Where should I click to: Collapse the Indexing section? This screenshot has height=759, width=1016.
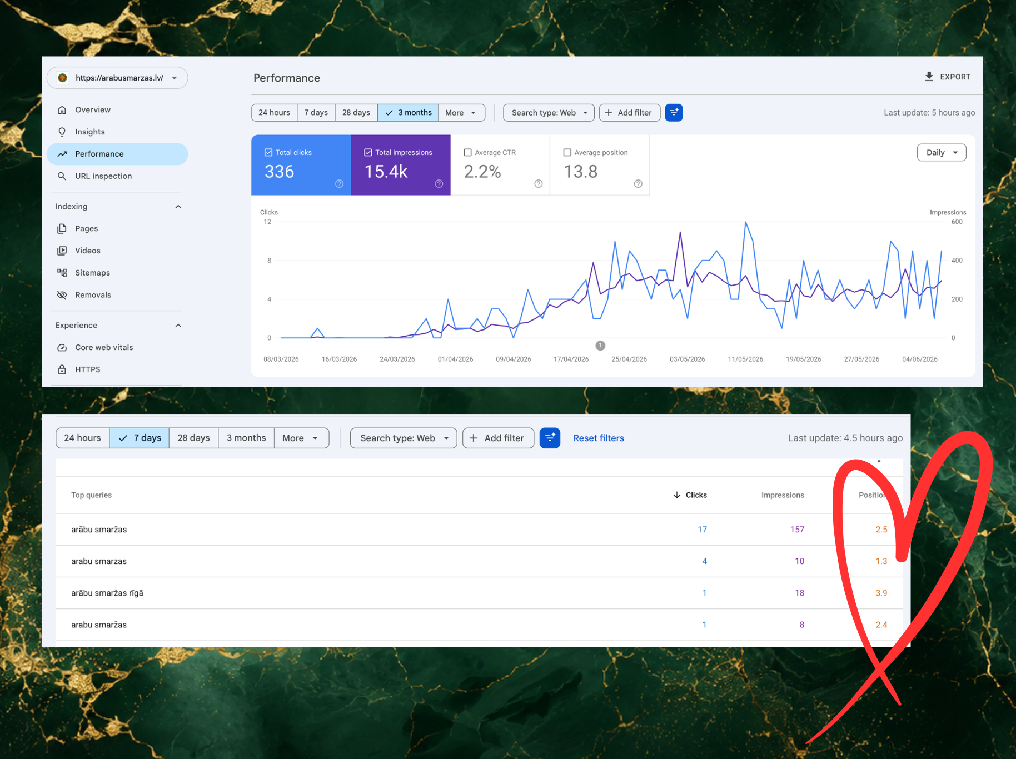[x=178, y=207]
